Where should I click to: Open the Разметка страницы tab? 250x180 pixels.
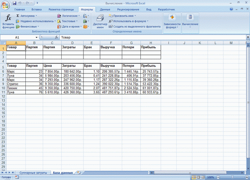pyautogui.click(x=61, y=9)
